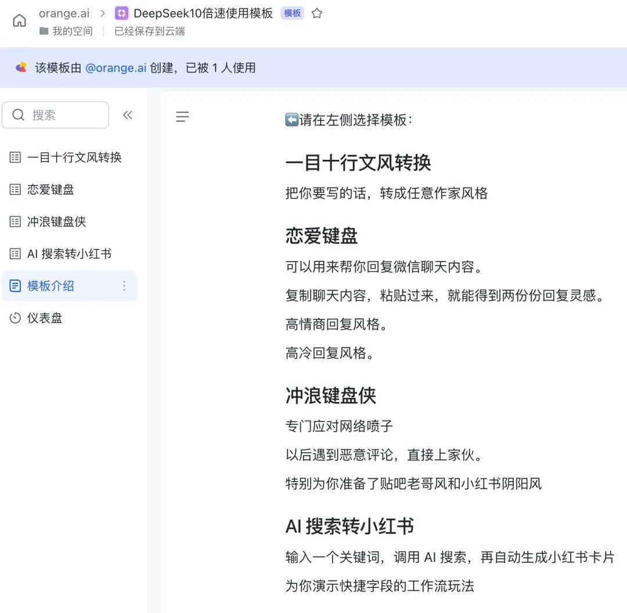Open AI 搜索转小红书 in the sidebar
This screenshot has height=613, width=627.
69,254
